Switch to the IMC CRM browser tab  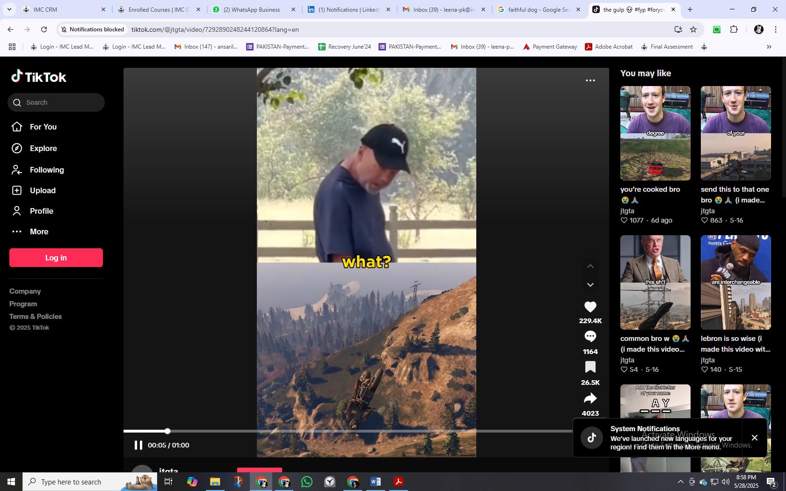[63, 9]
